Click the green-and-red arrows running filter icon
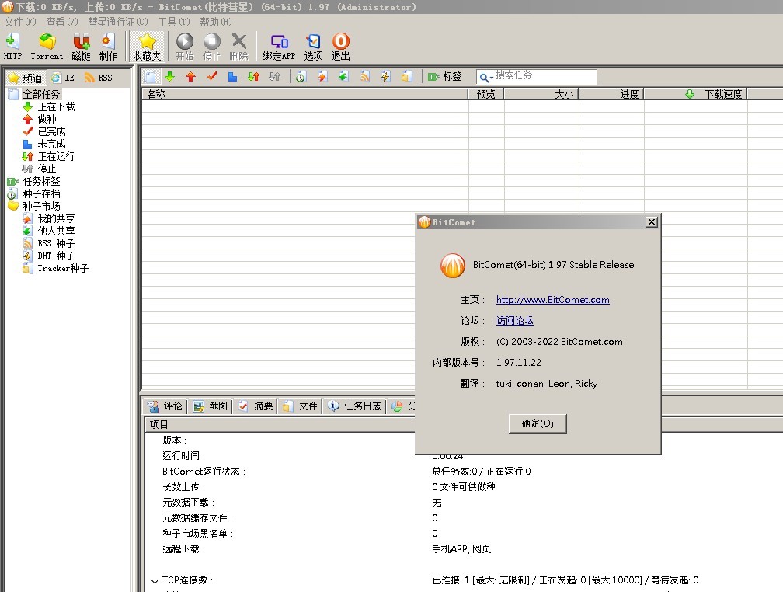Viewport: 783px width, 592px height. click(254, 76)
